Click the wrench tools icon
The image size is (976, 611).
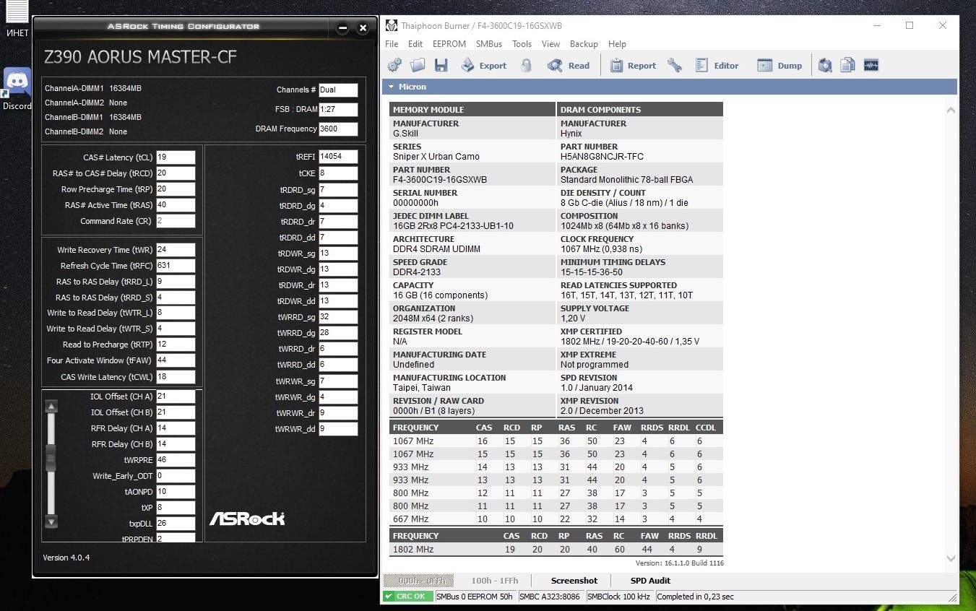point(675,66)
